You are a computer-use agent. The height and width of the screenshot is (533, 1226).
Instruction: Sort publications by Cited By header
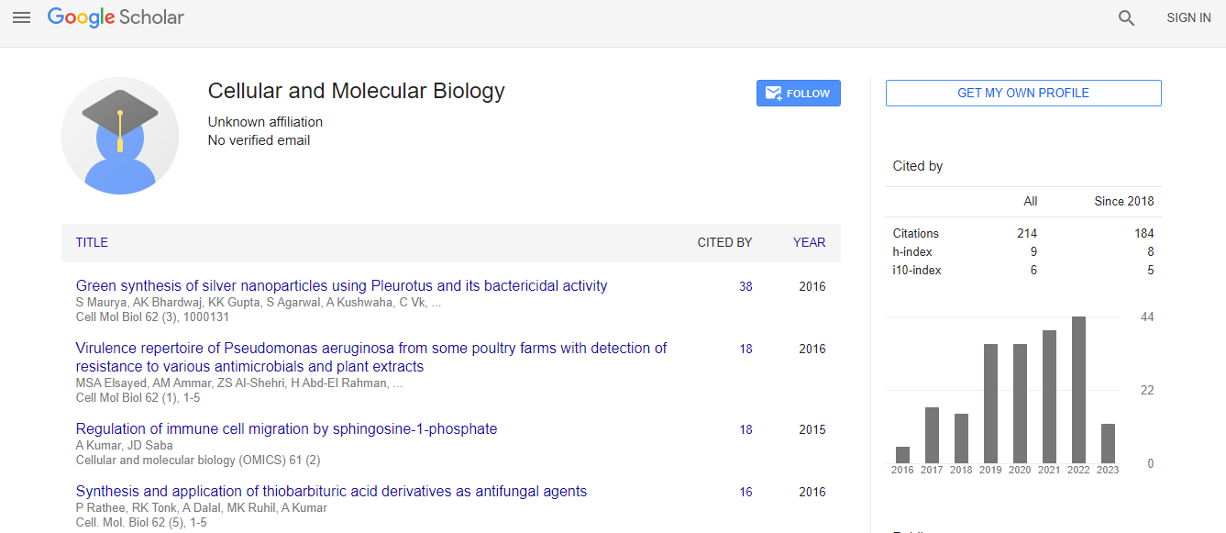pos(724,243)
